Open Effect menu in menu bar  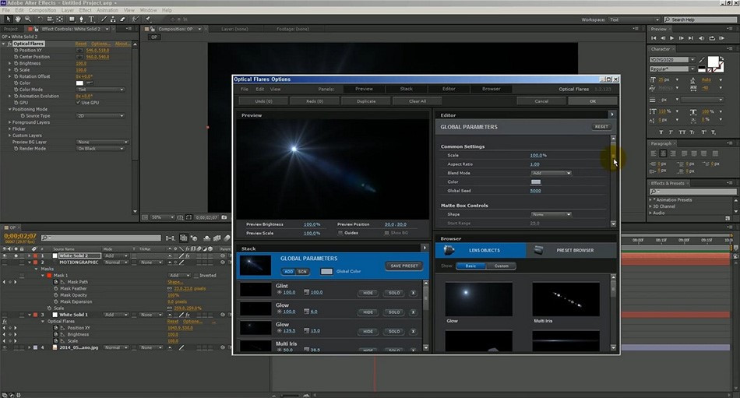(x=86, y=10)
